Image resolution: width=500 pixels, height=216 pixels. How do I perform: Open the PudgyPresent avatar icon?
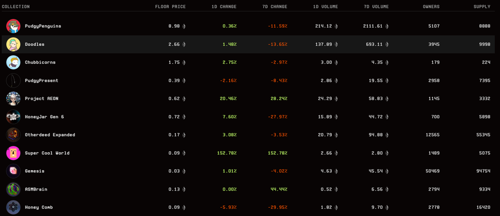13,80
